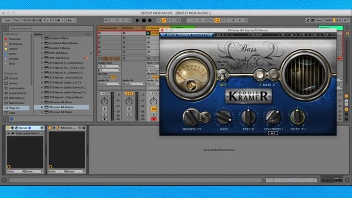Select EKramer BA Mono in browser

[x=61, y=102]
